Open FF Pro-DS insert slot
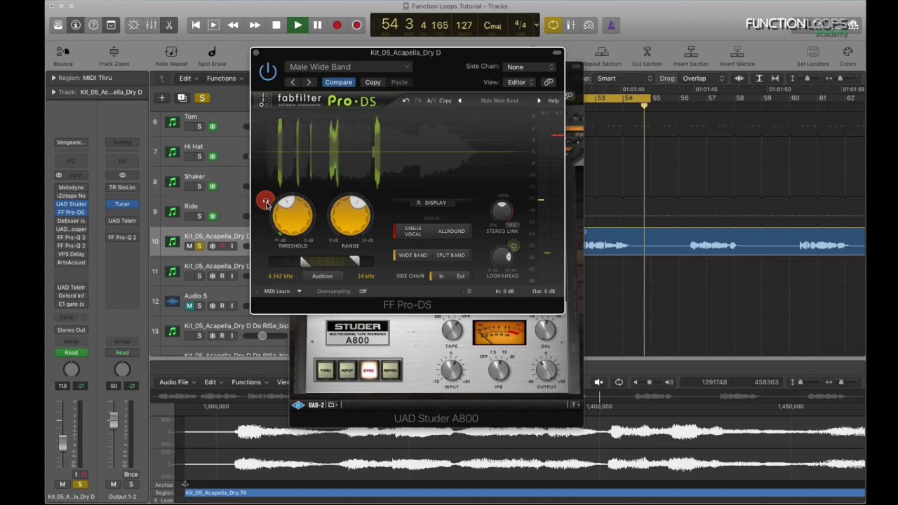Screen dimensions: 898x505 pos(71,213)
